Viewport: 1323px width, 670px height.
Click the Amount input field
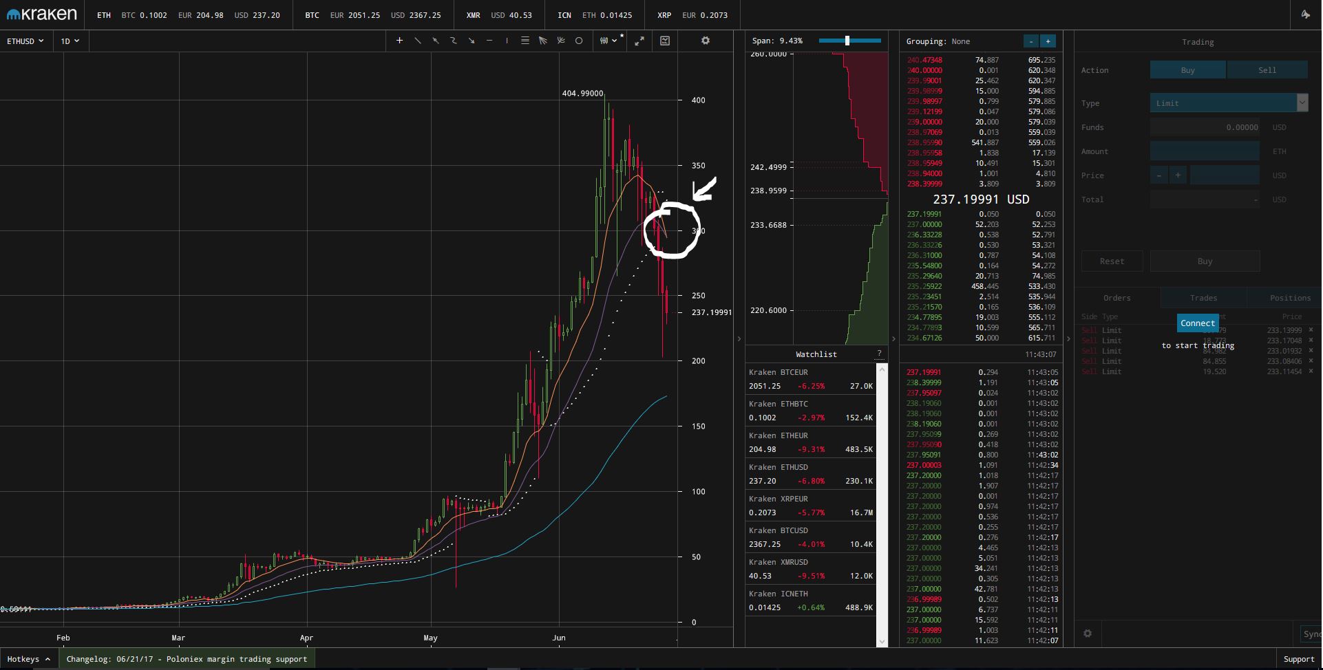click(1205, 151)
